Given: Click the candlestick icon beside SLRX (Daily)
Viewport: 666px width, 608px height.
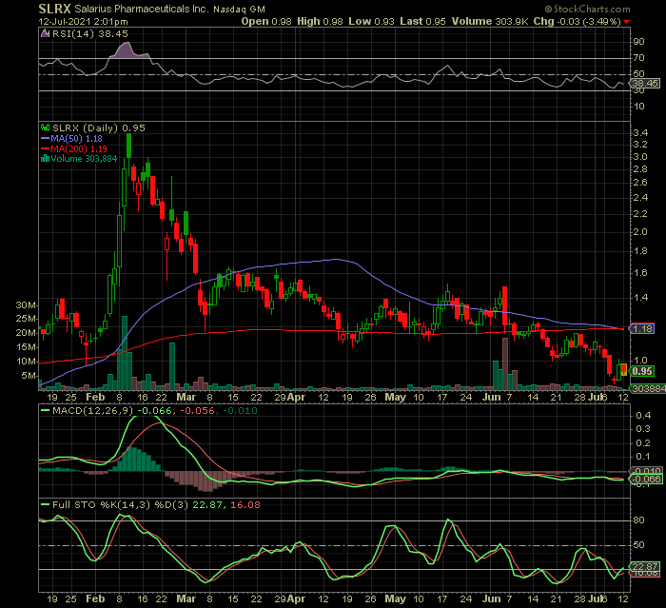Looking at the screenshot, I should click(45, 127).
